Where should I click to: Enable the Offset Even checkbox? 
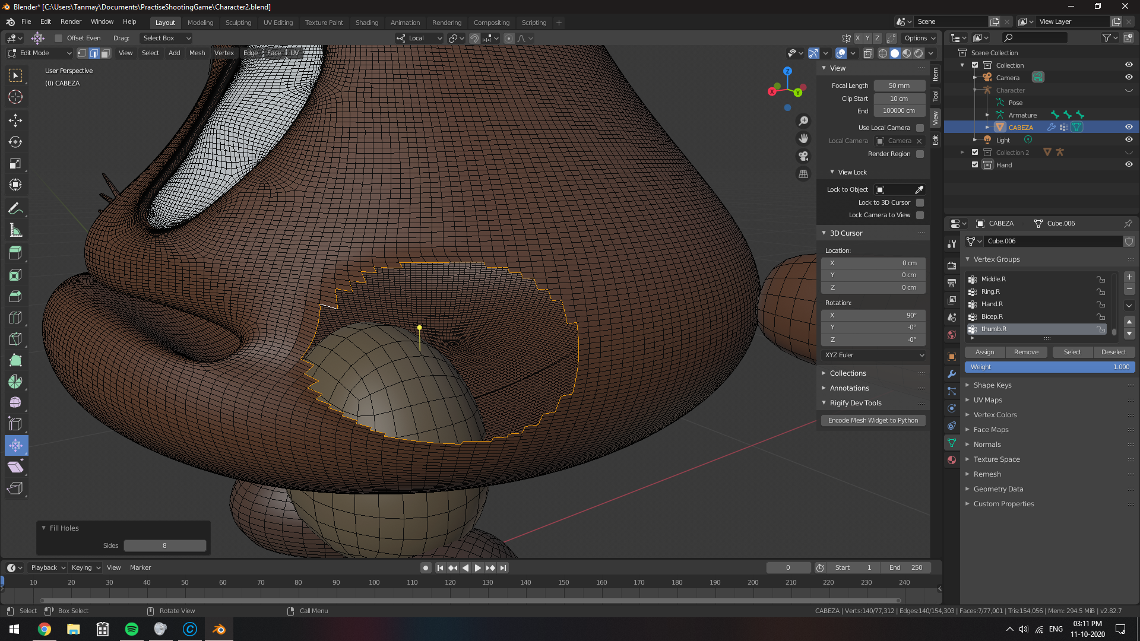pos(58,38)
